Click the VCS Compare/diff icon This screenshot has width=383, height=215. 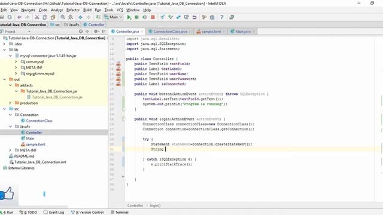coord(178,17)
